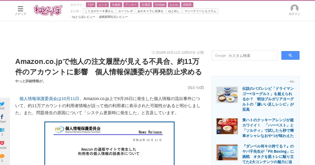Select the 調査隊 category tab
315x165 pixels.
pyautogui.click(x=187, y=5)
